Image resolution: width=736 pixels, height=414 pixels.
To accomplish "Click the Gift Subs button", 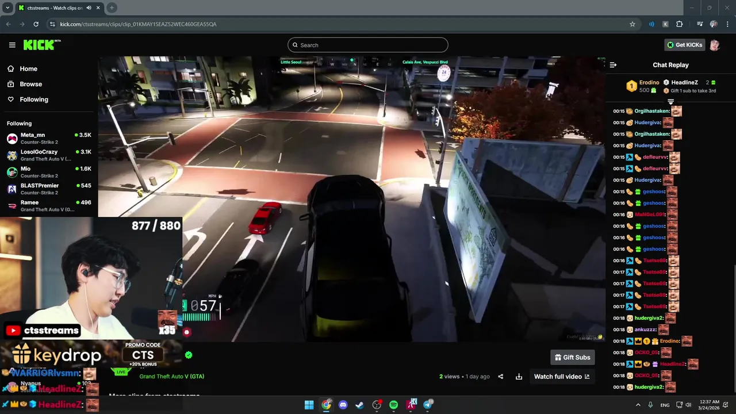I will [572, 357].
